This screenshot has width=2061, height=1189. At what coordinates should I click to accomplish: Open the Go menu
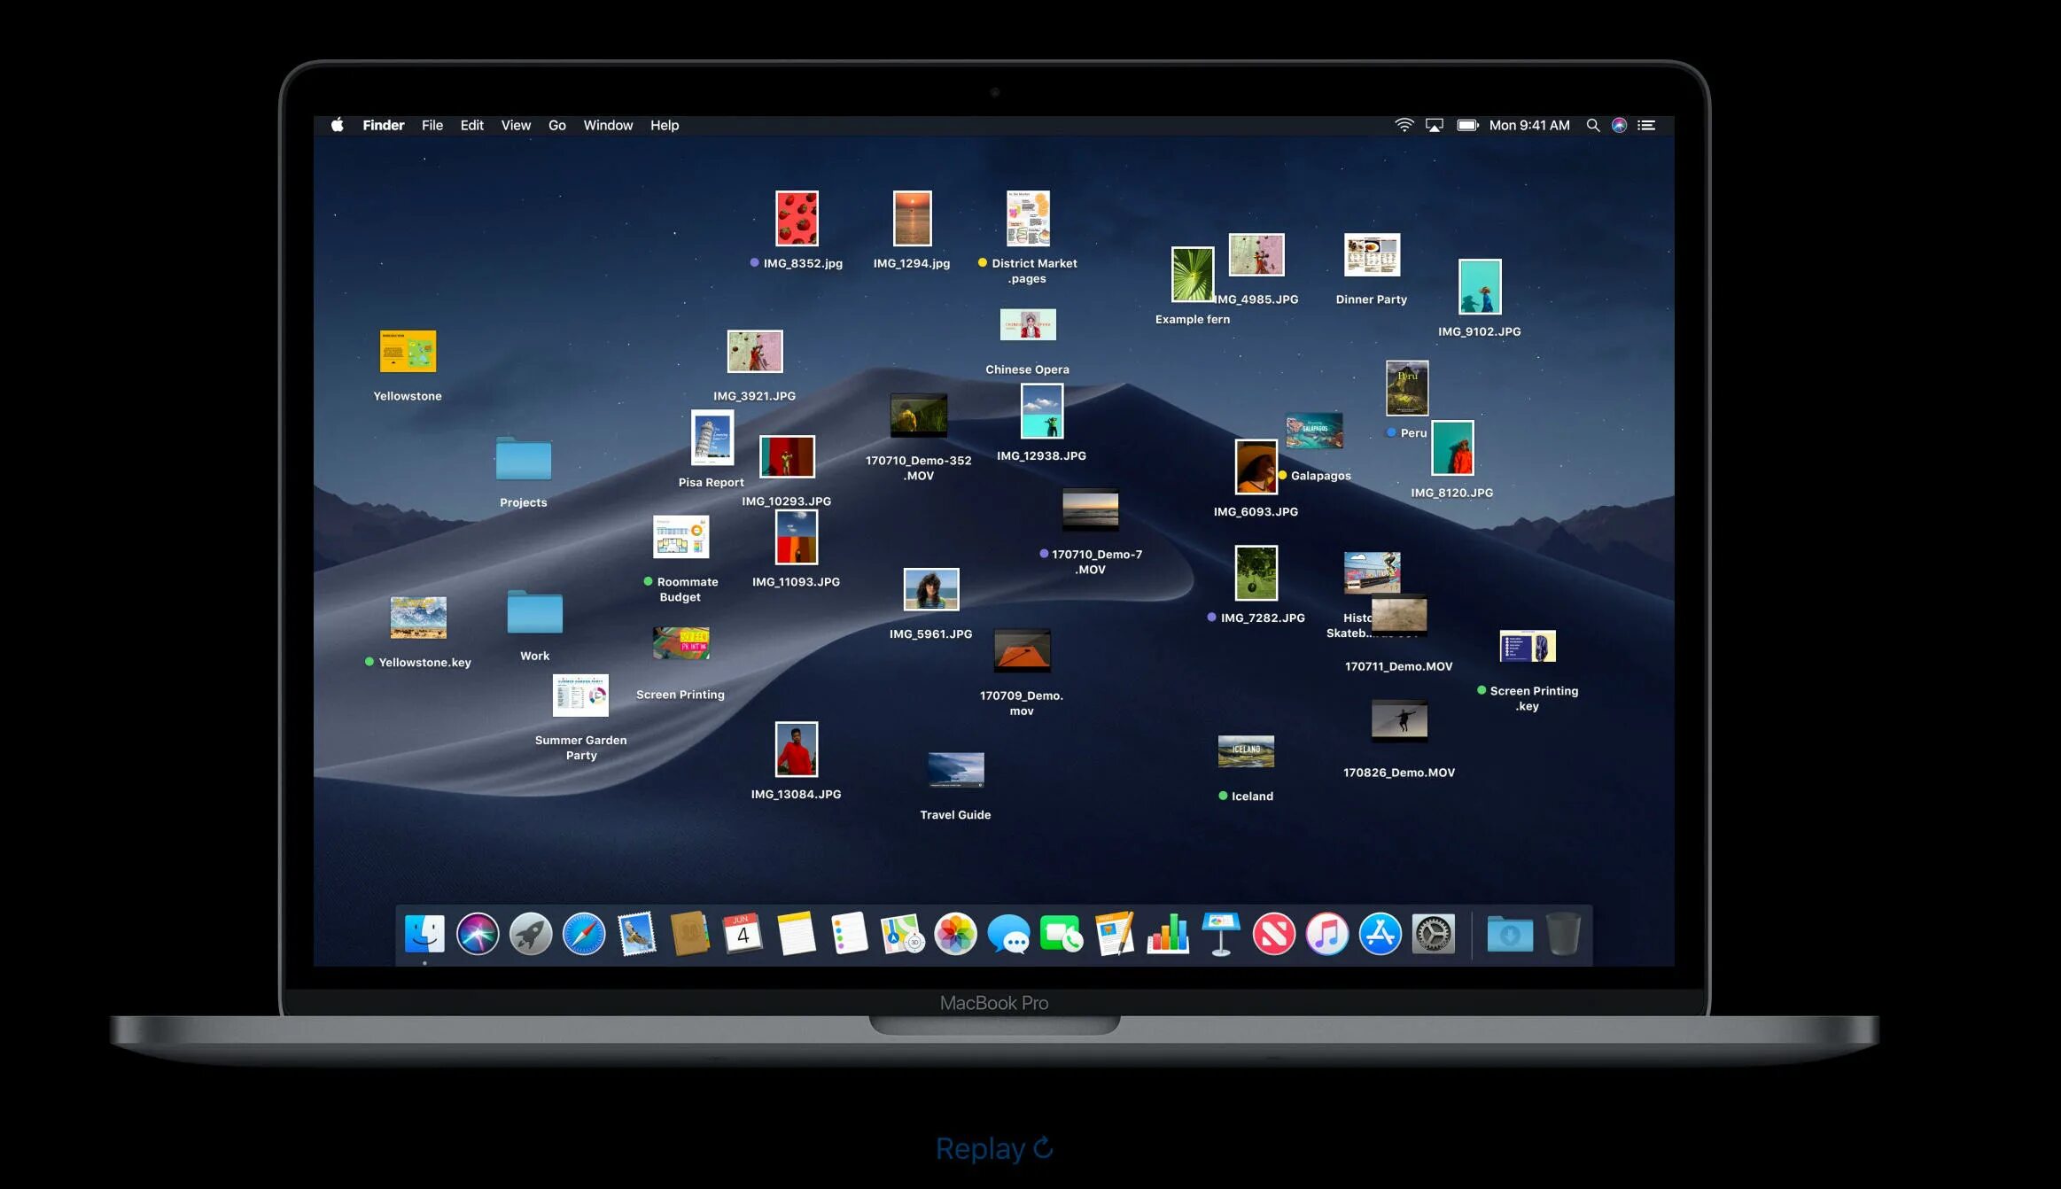pyautogui.click(x=556, y=126)
